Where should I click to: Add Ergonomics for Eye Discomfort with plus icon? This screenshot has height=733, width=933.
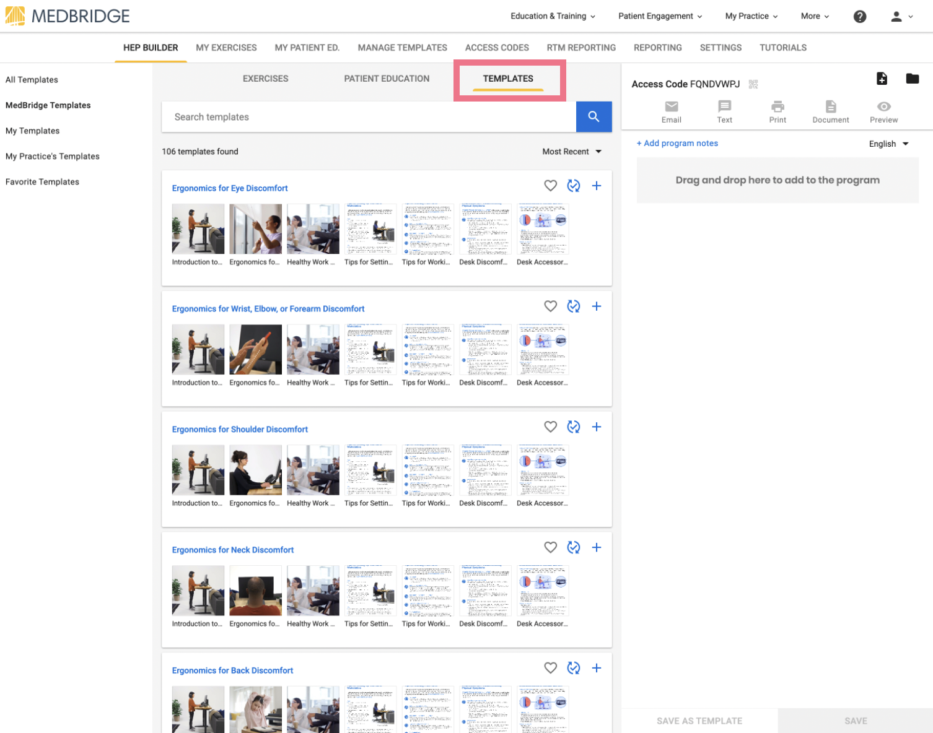597,186
